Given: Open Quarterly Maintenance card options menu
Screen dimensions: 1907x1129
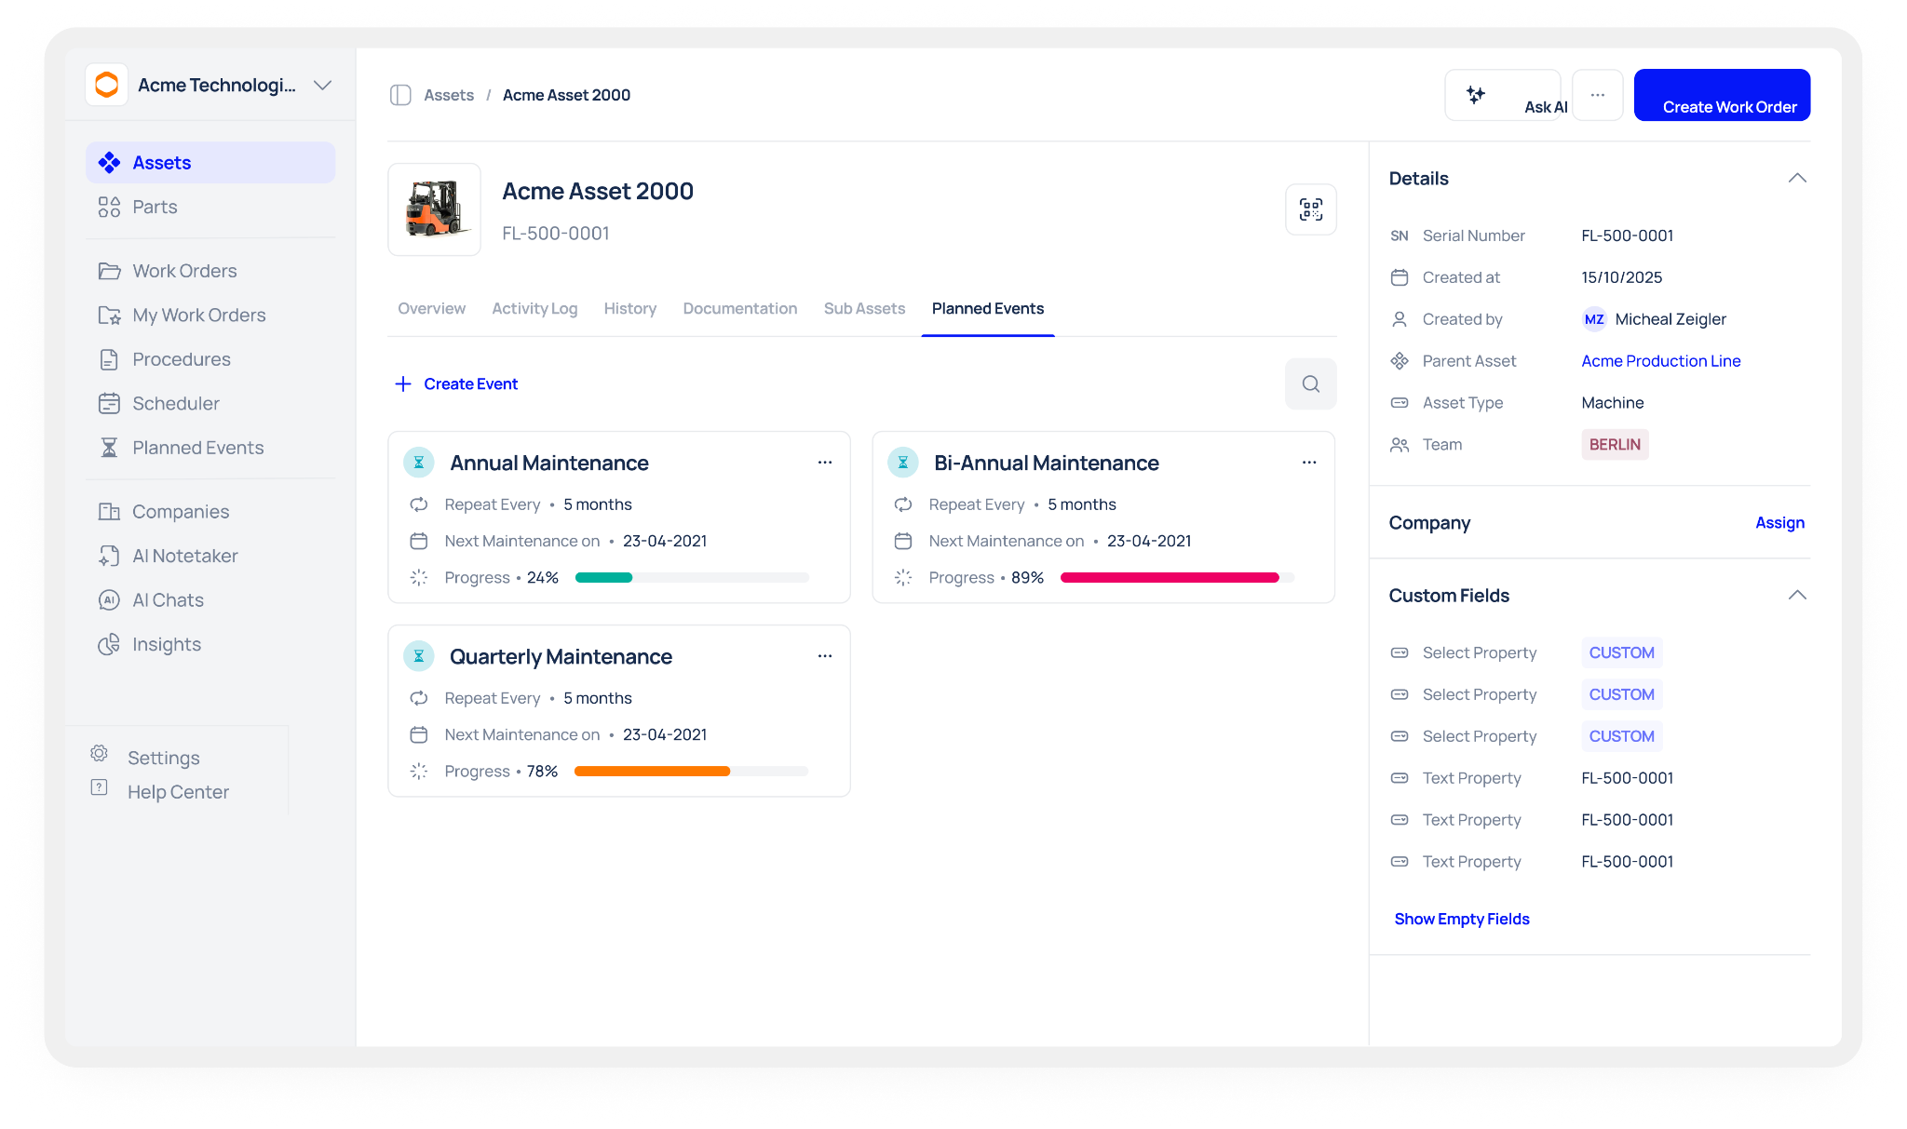Looking at the screenshot, I should (824, 656).
